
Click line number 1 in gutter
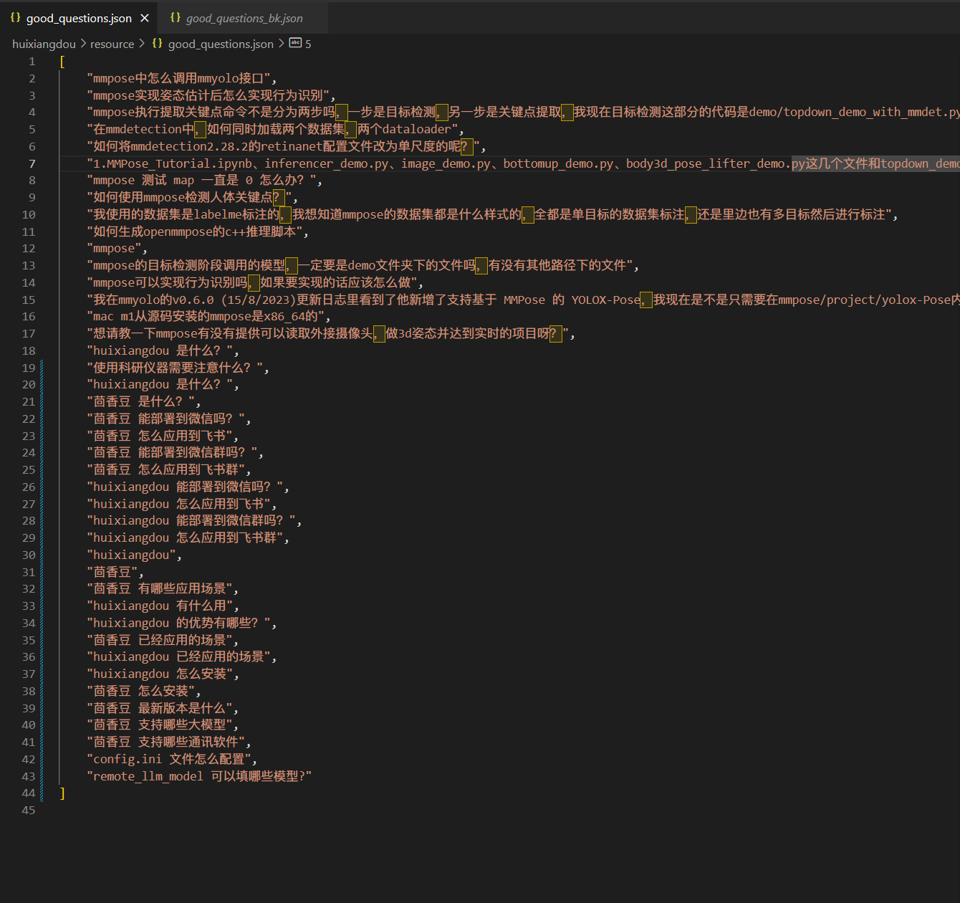32,62
